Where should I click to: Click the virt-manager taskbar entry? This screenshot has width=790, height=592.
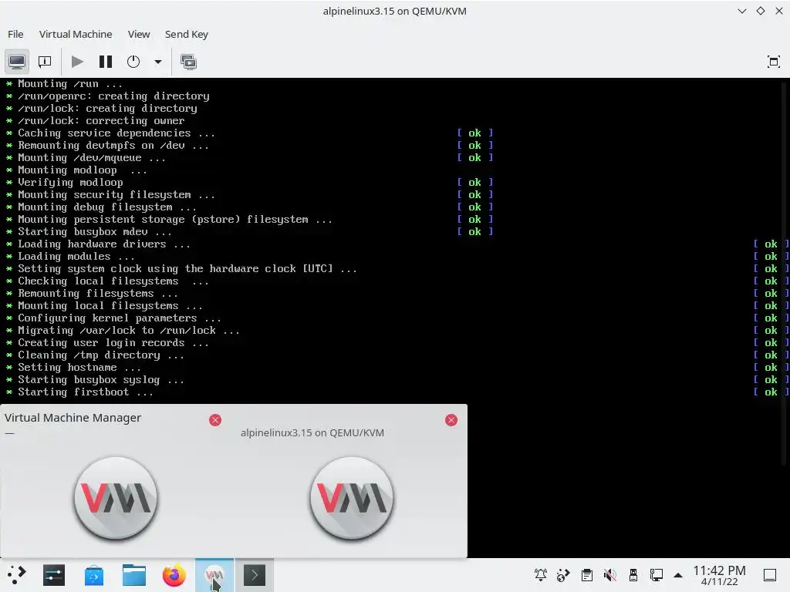[x=214, y=575]
